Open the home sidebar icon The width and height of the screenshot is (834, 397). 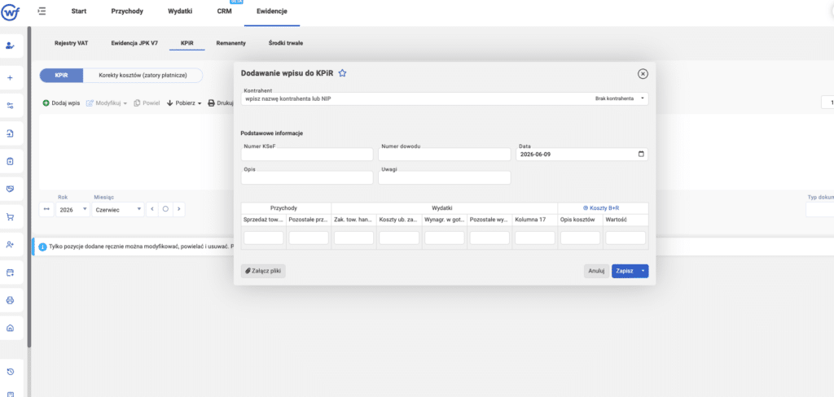pos(10,328)
